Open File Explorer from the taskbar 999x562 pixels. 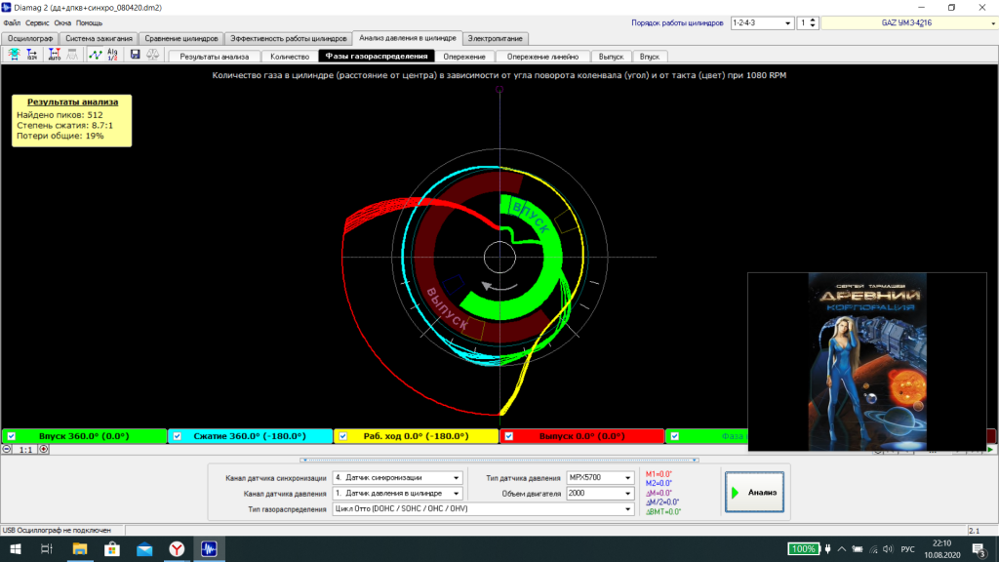(80, 548)
